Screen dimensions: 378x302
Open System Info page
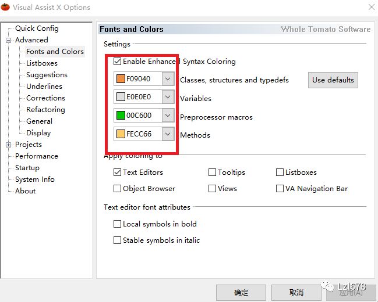coord(35,179)
